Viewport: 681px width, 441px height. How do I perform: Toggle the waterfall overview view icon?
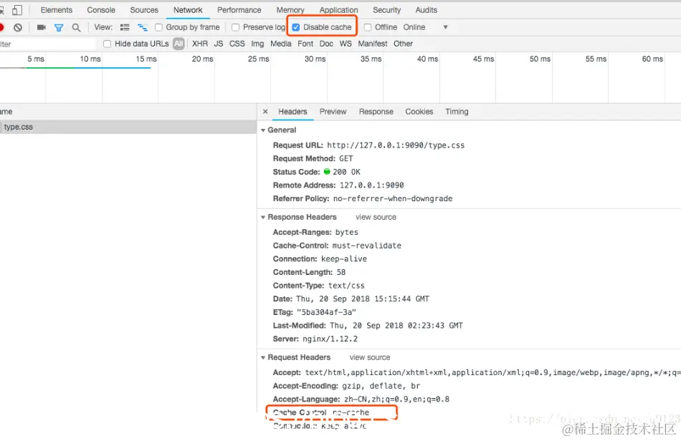143,27
